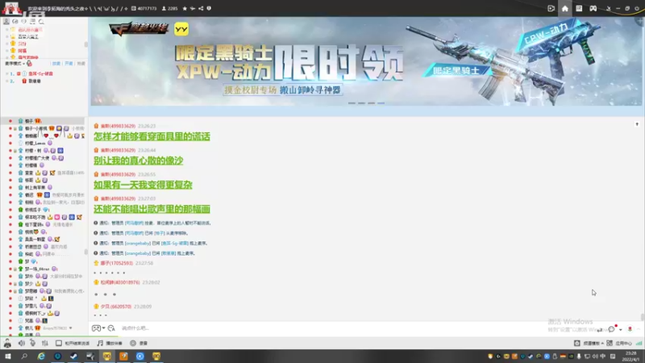Favorite the channel with the star icon
This screenshot has width=645, height=363.
185,8
